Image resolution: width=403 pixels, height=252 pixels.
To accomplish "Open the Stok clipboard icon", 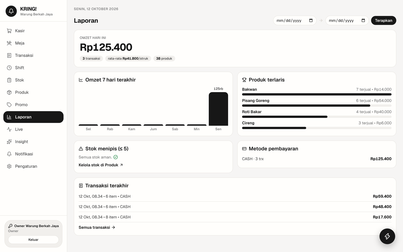I will point(9,80).
